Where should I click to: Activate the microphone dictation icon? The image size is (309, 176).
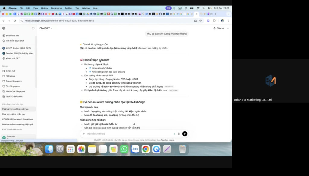pos(179,134)
